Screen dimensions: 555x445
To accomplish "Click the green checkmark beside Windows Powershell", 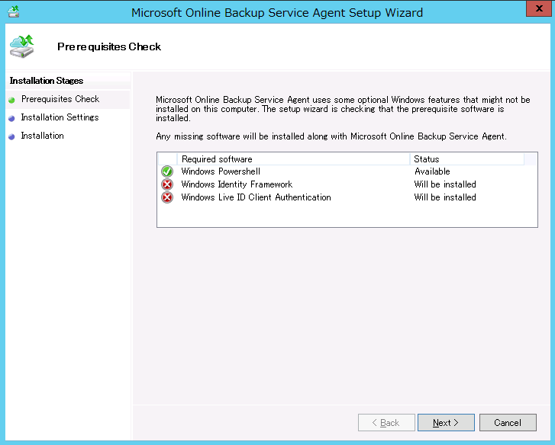I will 167,171.
